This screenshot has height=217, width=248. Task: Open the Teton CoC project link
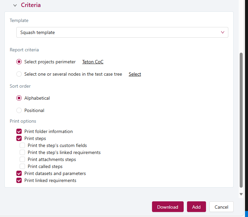click(93, 62)
